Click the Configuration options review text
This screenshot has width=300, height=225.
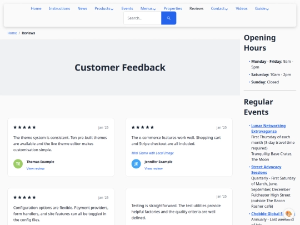[x=61, y=214]
